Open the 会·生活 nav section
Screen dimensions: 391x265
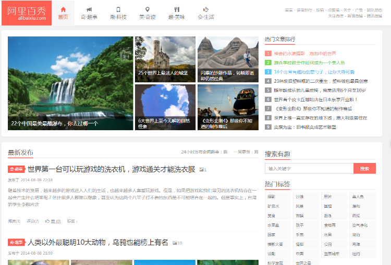coord(206,13)
